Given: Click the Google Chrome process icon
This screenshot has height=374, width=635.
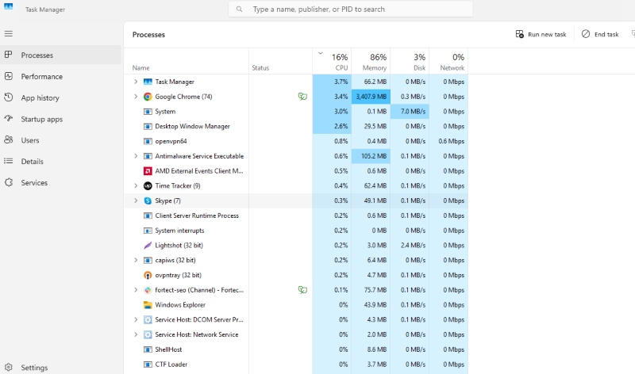Looking at the screenshot, I should click(x=148, y=97).
